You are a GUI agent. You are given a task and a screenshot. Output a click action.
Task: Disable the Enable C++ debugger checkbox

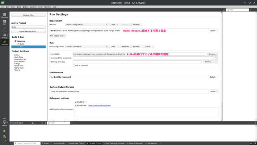click(75, 102)
